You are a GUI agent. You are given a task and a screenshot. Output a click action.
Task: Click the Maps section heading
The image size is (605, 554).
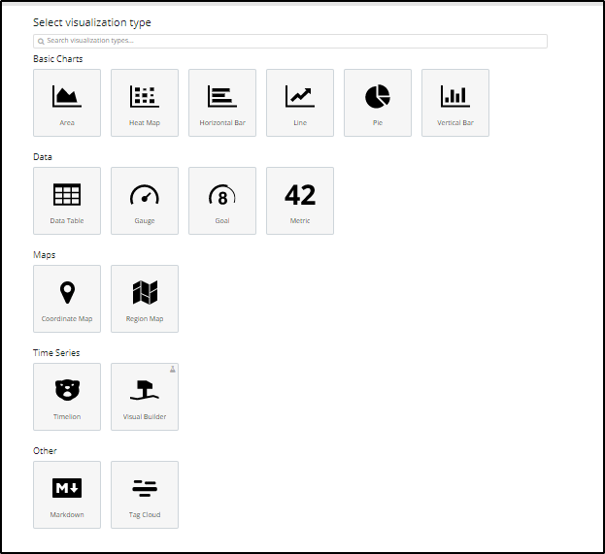(x=45, y=255)
